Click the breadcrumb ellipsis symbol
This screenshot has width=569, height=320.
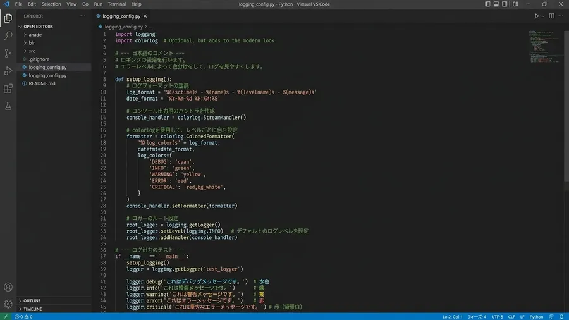[150, 27]
